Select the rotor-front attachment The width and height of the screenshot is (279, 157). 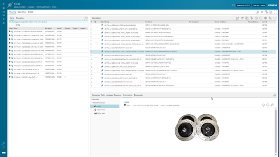coord(101,109)
